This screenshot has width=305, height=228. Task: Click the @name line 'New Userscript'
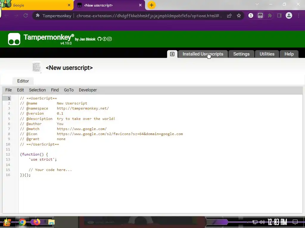pos(72,103)
